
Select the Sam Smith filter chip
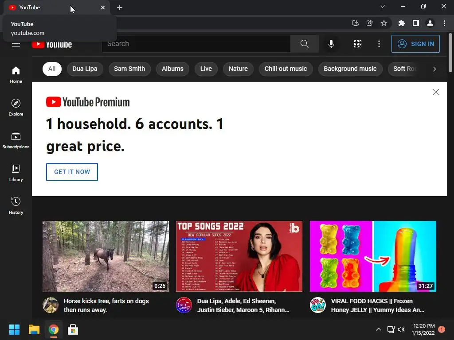point(129,69)
